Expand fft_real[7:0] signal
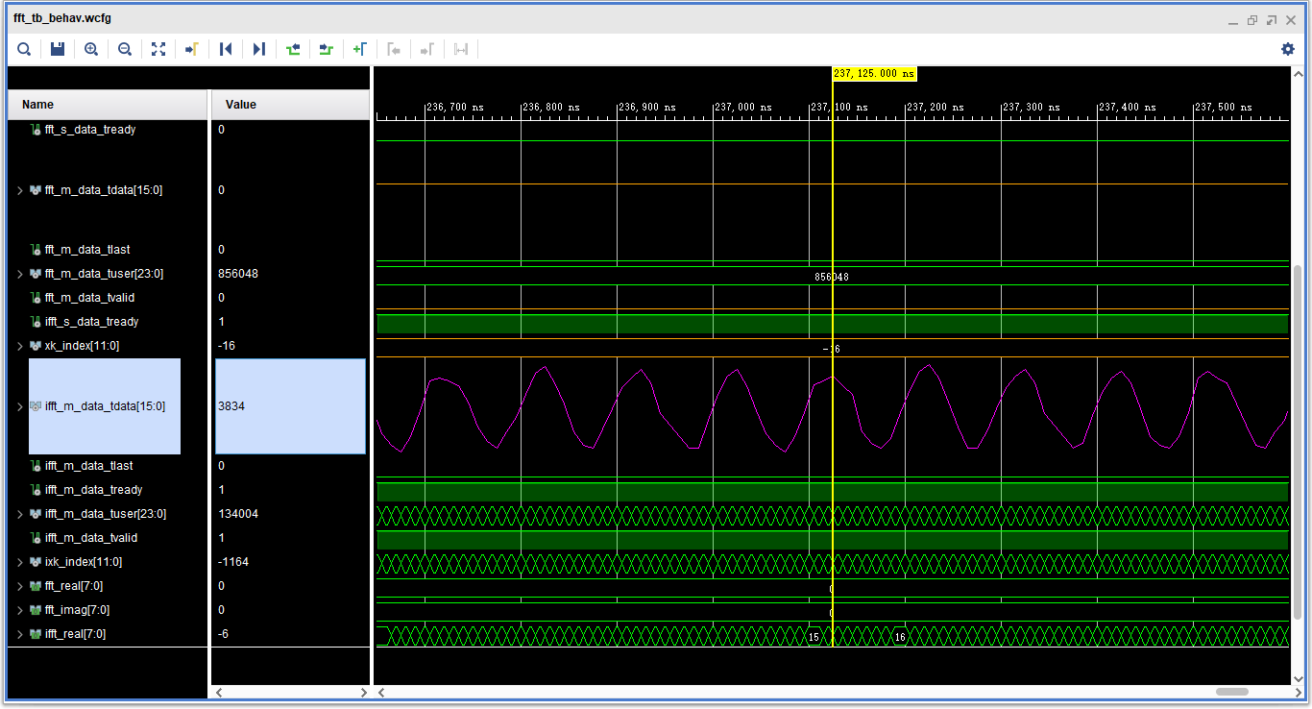The width and height of the screenshot is (1312, 709). [20, 586]
